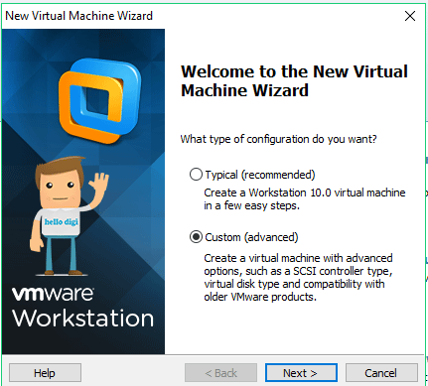The width and height of the screenshot is (428, 386).
Task: Click the VMware Workstation squares logo icon
Action: [x=99, y=100]
